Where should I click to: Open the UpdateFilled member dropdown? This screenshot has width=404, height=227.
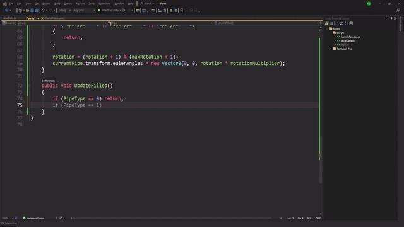(x=266, y=23)
